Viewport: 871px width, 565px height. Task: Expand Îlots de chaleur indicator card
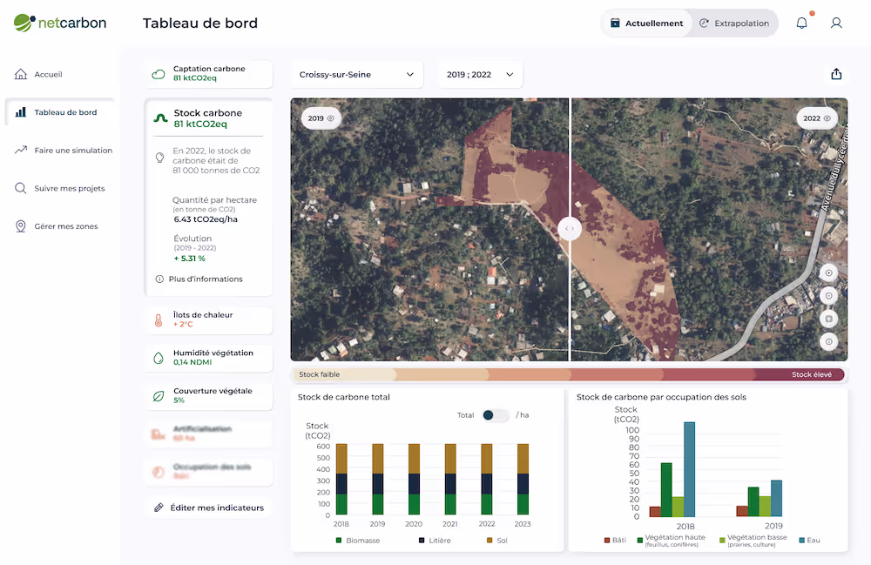209,319
